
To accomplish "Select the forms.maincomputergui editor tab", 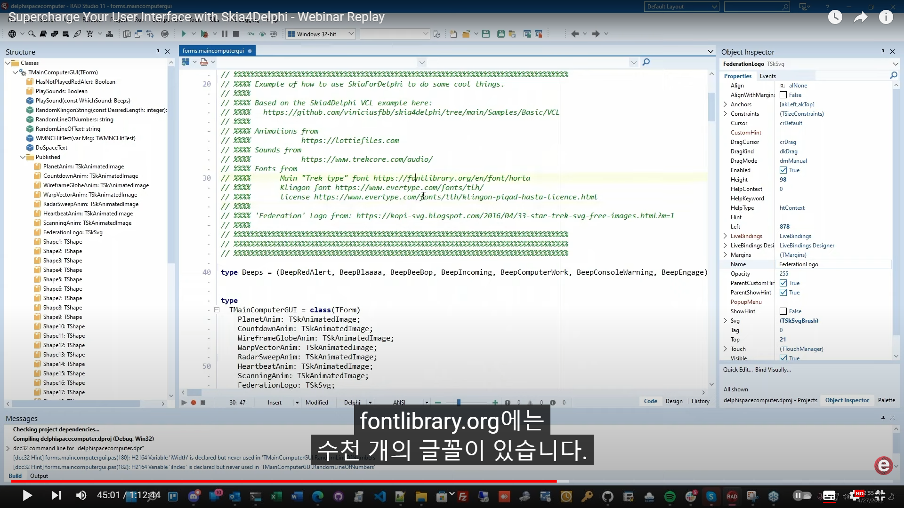I will [x=217, y=51].
